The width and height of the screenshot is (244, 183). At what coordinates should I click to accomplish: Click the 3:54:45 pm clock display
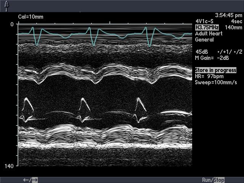pyautogui.click(x=228, y=15)
